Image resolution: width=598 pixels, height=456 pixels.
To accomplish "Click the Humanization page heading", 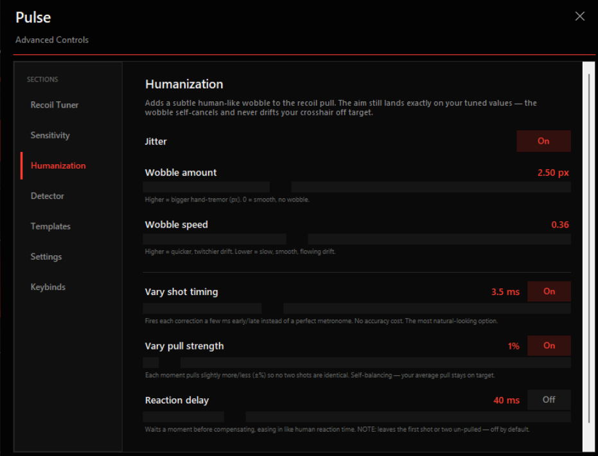I will click(184, 84).
